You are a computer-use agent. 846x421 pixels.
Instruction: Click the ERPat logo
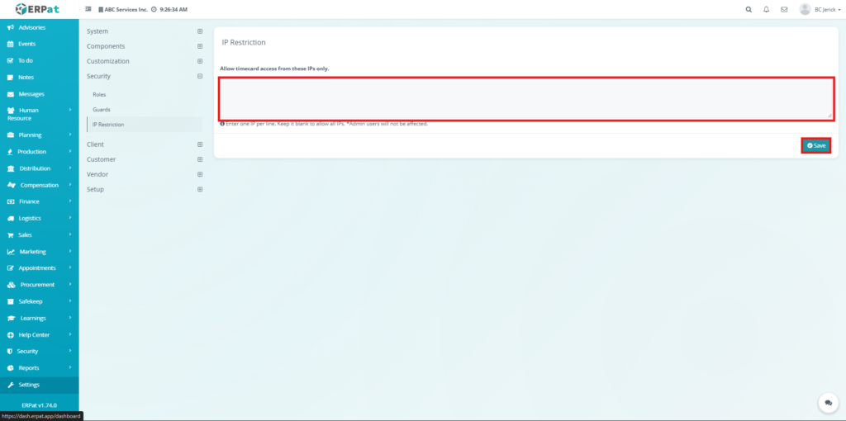tap(39, 9)
